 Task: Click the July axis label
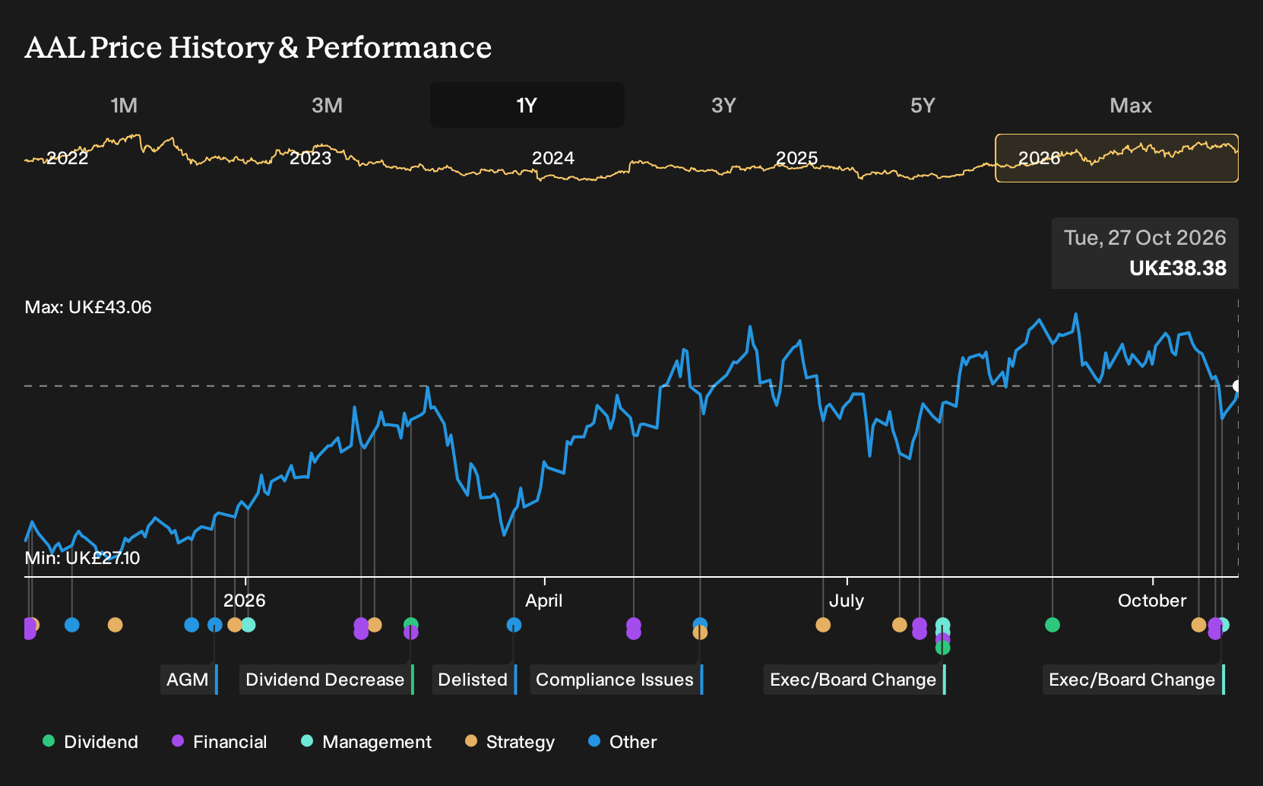[x=847, y=601]
